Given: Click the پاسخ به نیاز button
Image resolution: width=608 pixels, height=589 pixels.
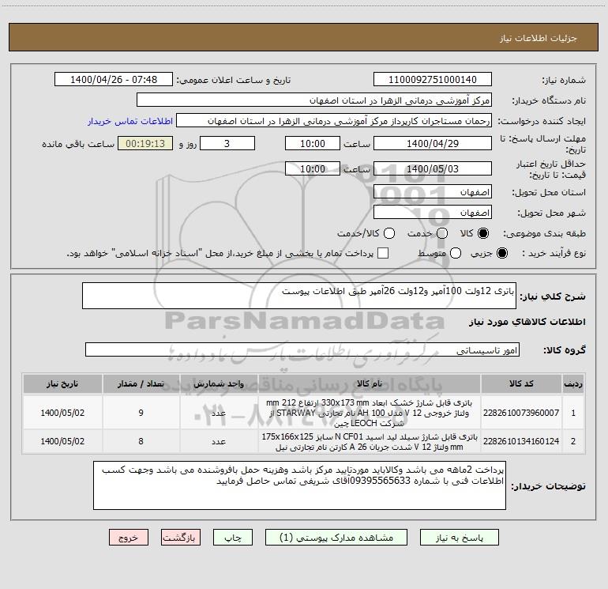Looking at the screenshot, I should coord(459,538).
